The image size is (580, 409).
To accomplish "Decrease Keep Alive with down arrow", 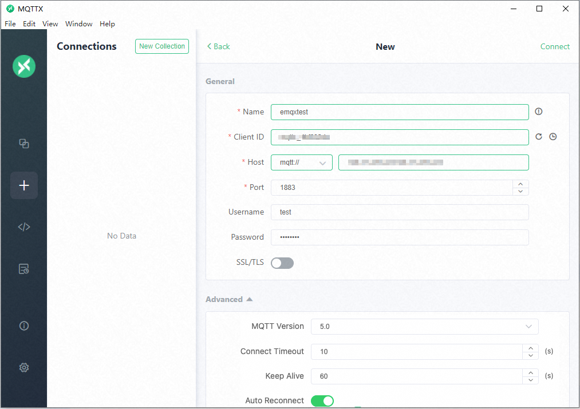I will [x=530, y=380].
